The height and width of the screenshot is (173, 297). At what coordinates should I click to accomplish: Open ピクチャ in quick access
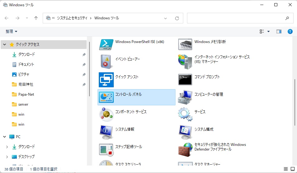tap(24, 74)
